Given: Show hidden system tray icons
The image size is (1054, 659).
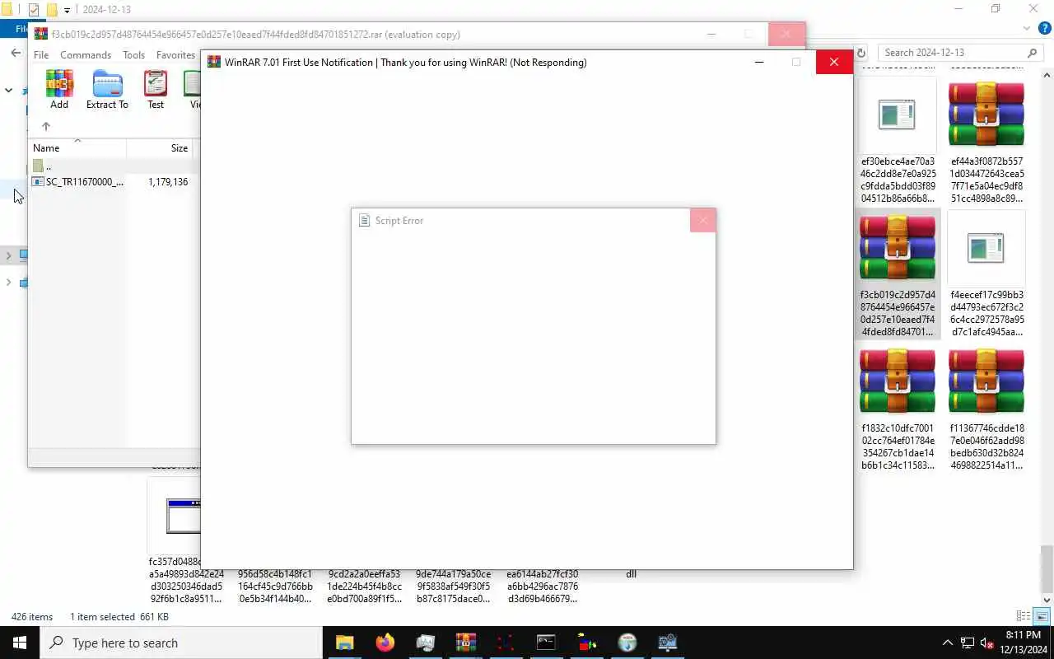Looking at the screenshot, I should click(947, 643).
